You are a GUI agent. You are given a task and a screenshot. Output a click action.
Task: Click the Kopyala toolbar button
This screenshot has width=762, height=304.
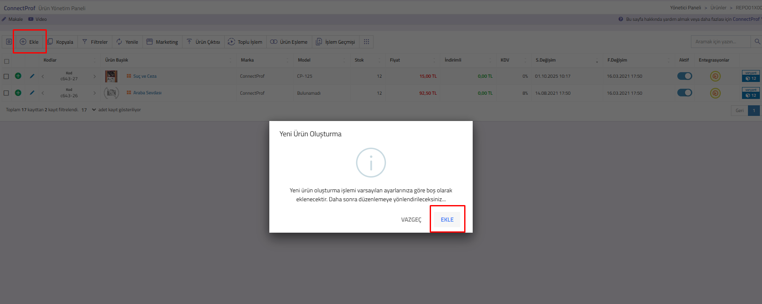click(x=60, y=42)
